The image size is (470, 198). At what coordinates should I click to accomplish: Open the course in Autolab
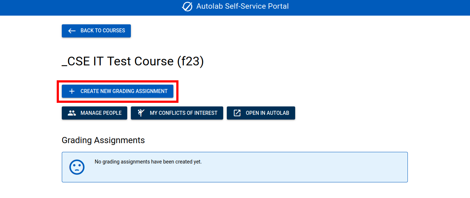(x=261, y=113)
